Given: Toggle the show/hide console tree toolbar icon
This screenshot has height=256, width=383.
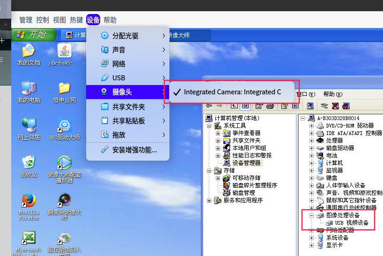Looking at the screenshot, I should click(x=245, y=106).
